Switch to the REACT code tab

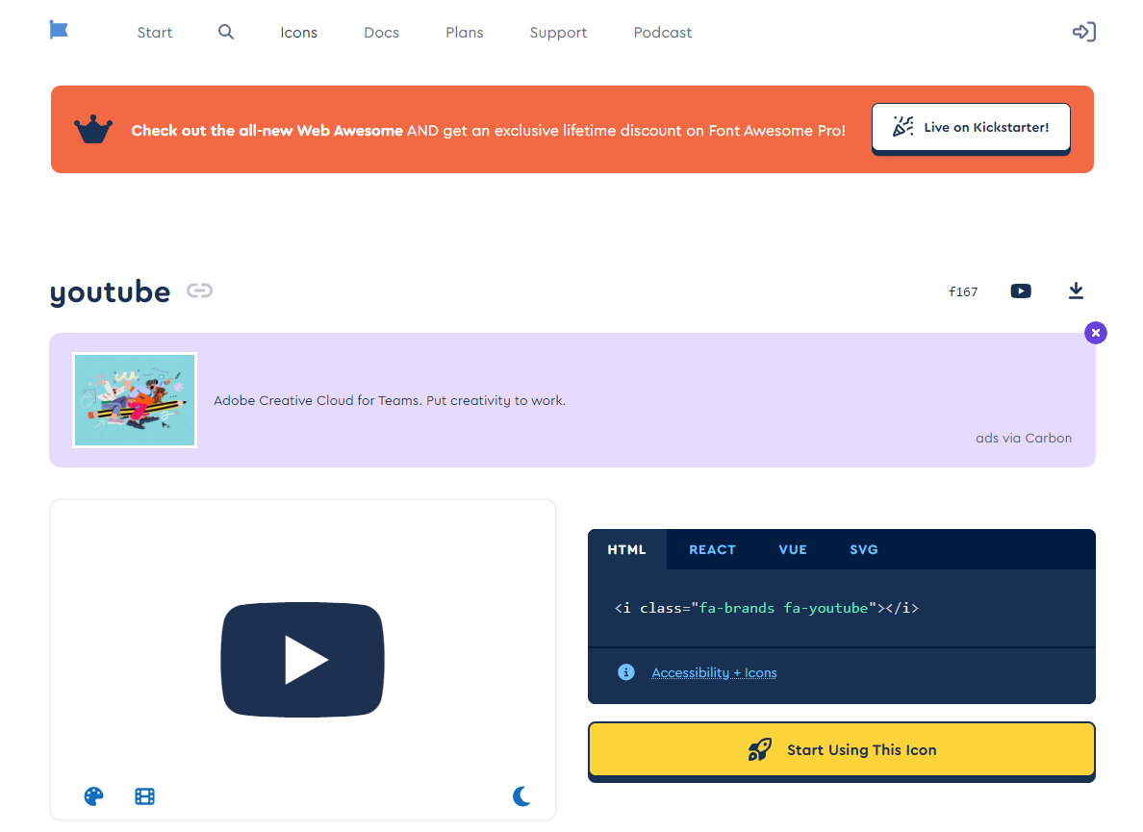[712, 549]
